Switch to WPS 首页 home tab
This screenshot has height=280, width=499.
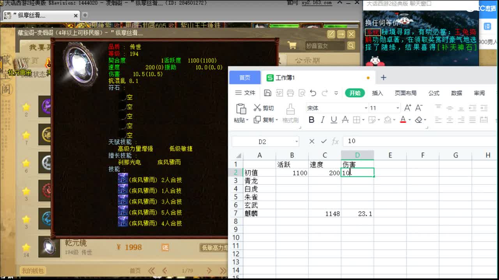244,77
